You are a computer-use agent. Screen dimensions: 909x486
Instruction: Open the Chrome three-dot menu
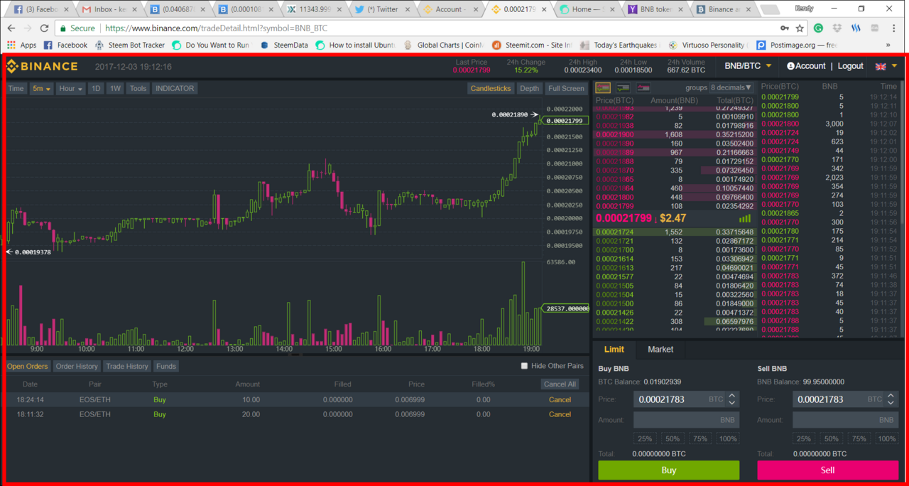894,28
